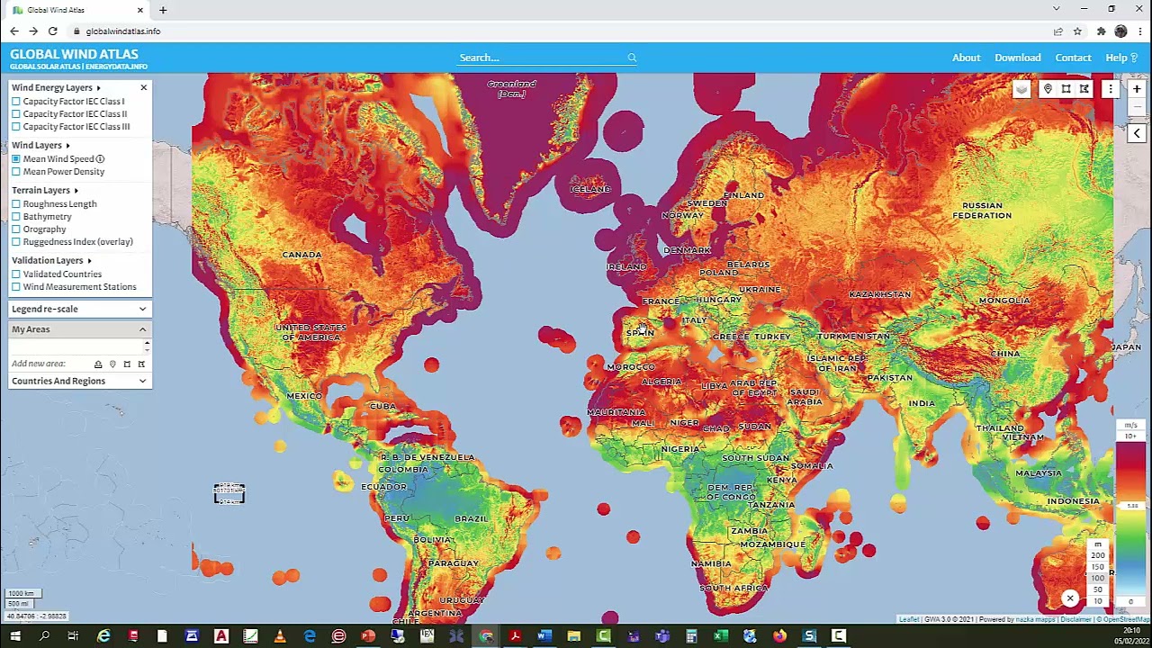
Task: Open the About page
Action: tap(967, 58)
